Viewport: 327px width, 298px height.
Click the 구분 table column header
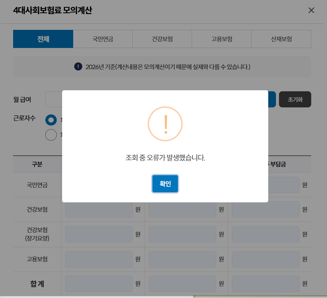tap(37, 164)
